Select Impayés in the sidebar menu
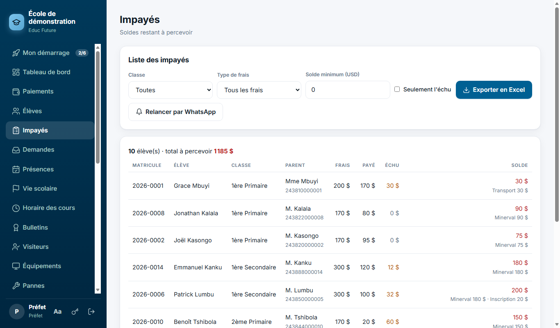The width and height of the screenshot is (560, 328). coord(50,130)
